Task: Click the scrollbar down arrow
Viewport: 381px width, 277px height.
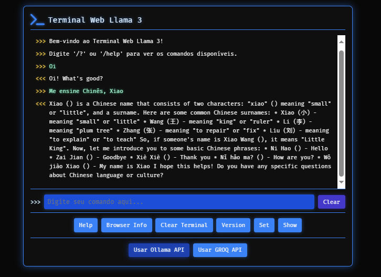Action: click(342, 182)
